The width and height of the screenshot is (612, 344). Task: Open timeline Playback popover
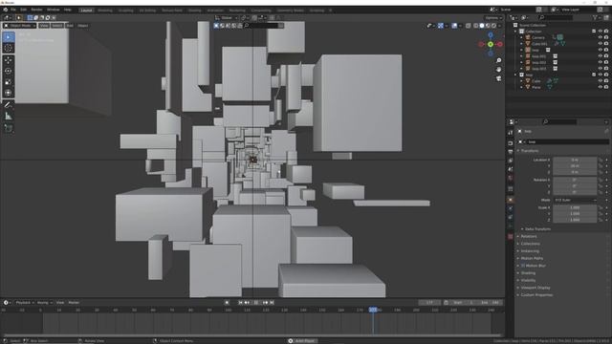coord(25,303)
